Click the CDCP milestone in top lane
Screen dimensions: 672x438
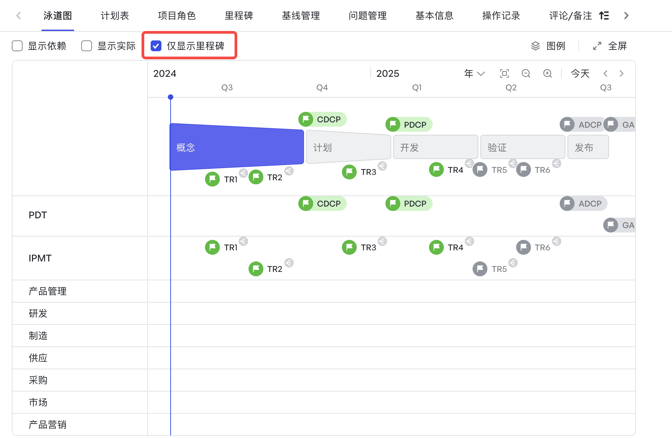pyautogui.click(x=322, y=119)
